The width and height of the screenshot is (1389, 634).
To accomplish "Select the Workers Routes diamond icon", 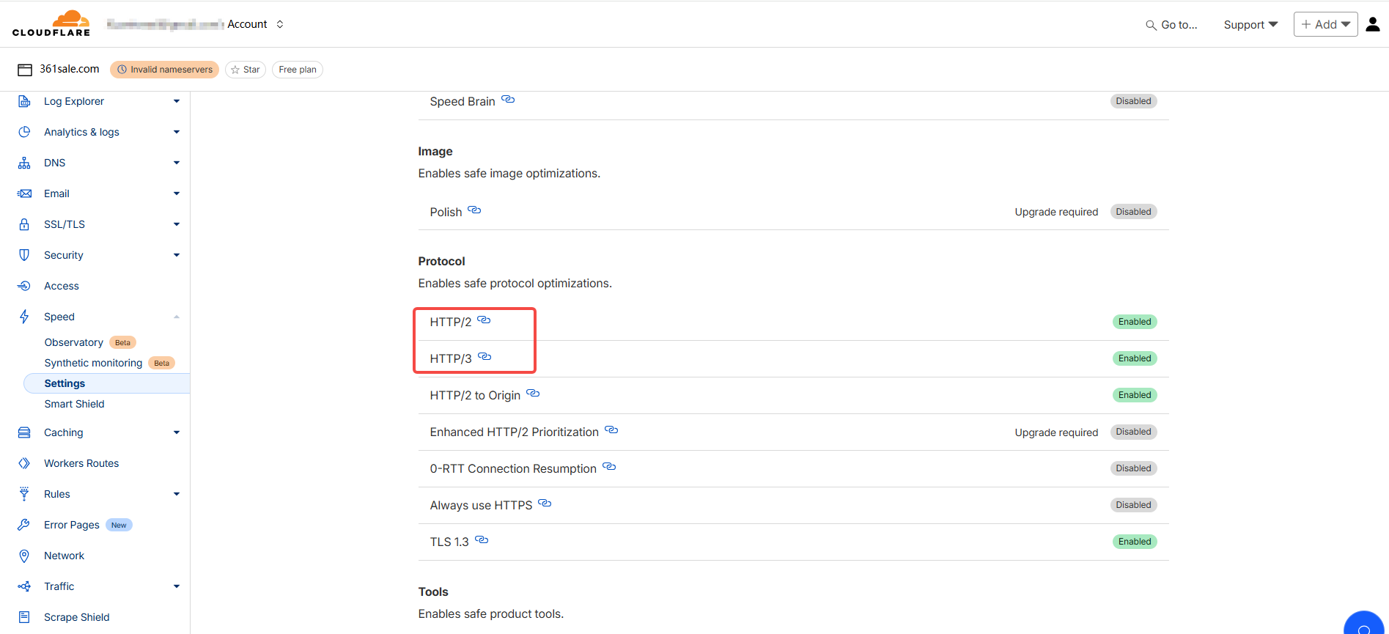I will click(x=24, y=463).
